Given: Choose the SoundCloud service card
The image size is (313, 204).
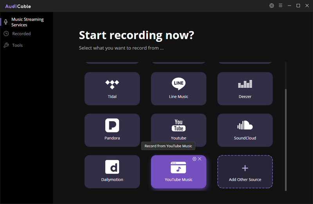Looking at the screenshot, I should [x=245, y=130].
